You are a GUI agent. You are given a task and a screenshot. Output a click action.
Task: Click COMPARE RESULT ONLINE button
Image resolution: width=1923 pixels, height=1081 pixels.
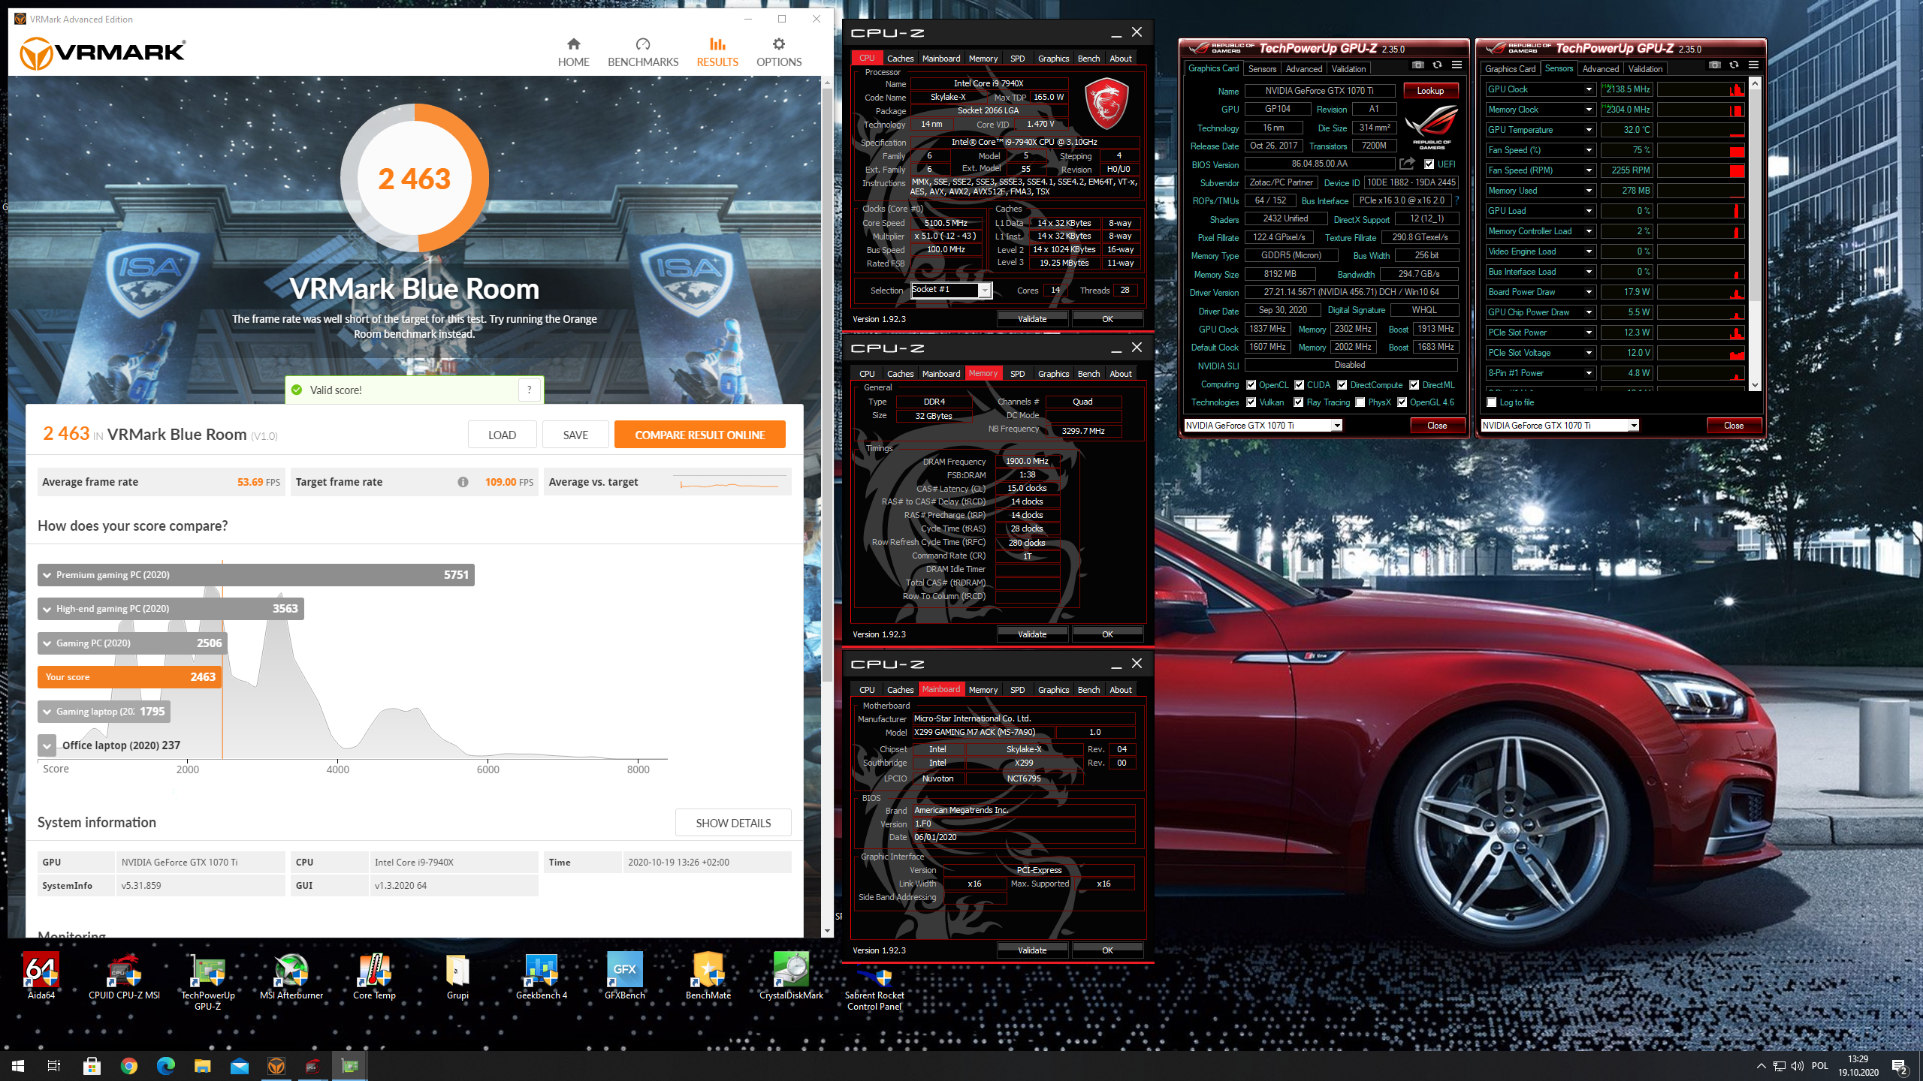[x=700, y=435]
